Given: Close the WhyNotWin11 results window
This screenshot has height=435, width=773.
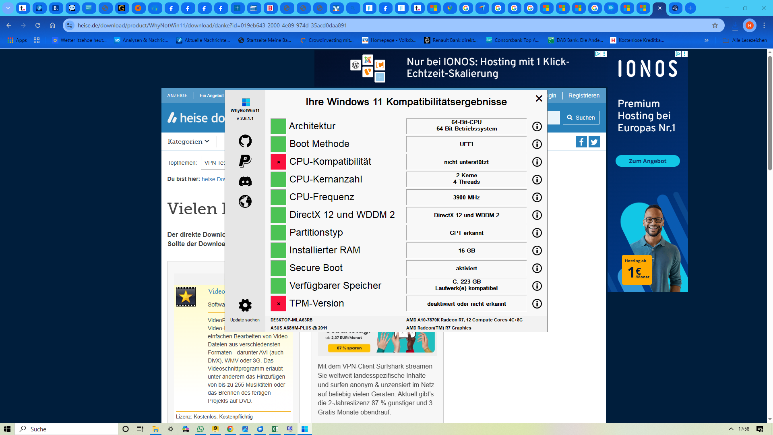Looking at the screenshot, I should point(539,98).
